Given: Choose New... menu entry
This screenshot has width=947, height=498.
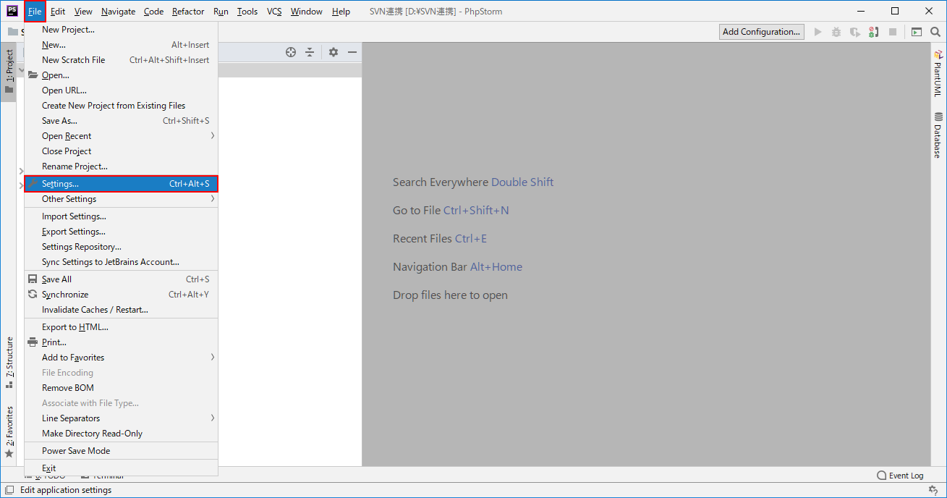Looking at the screenshot, I should (x=121, y=45).
